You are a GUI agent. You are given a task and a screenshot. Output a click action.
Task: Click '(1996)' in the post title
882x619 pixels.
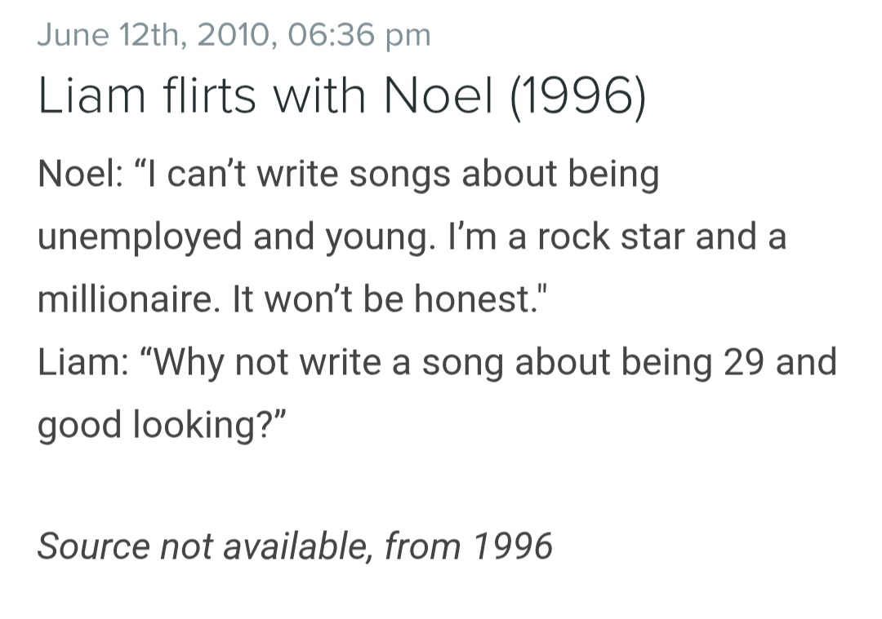tap(578, 96)
